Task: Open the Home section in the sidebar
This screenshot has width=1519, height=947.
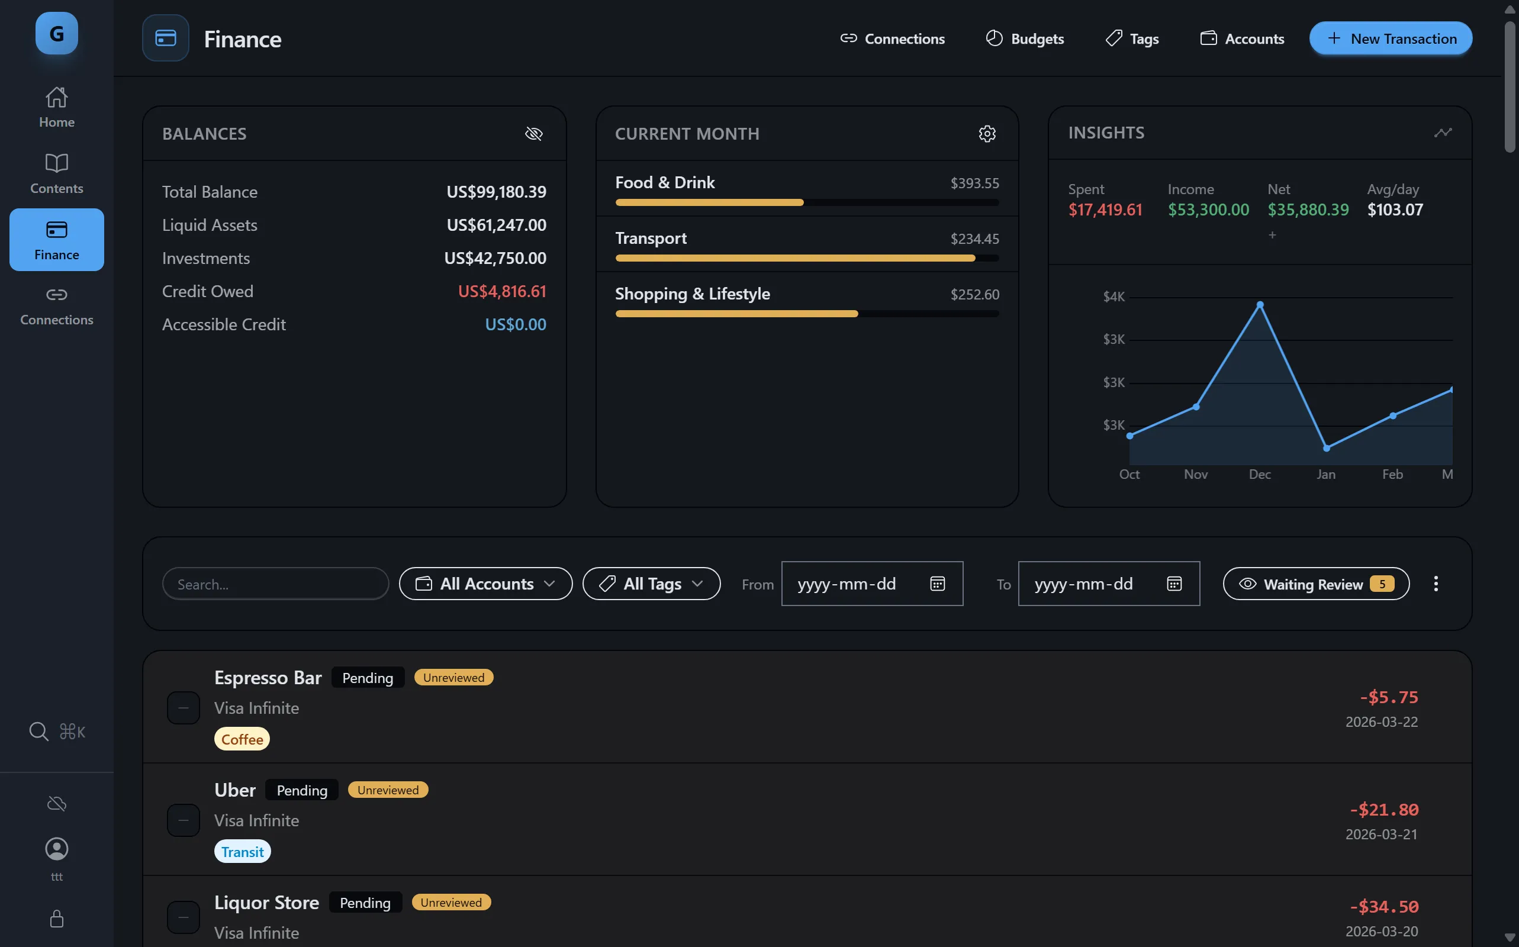Action: (x=56, y=107)
